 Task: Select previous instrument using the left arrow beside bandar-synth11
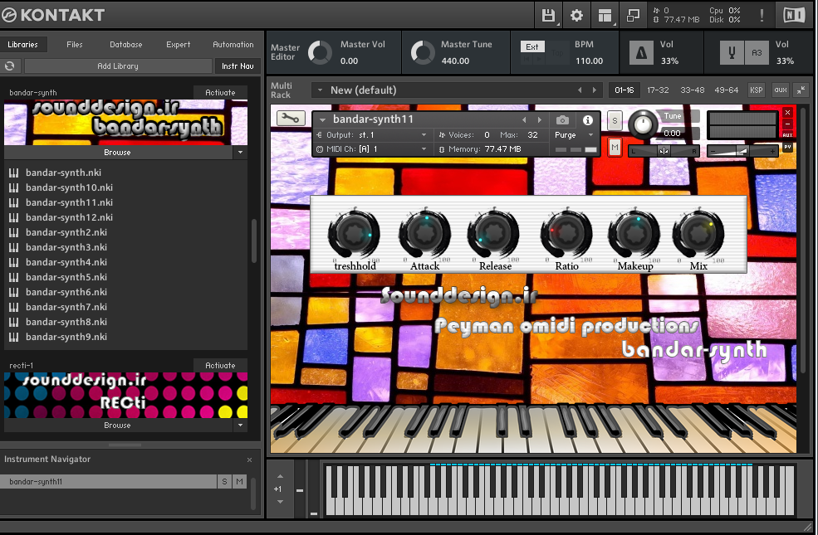pos(524,120)
